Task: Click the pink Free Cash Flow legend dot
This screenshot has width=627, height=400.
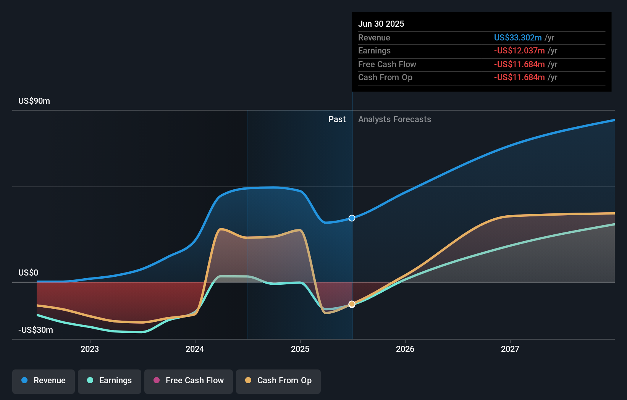Action: (x=157, y=381)
